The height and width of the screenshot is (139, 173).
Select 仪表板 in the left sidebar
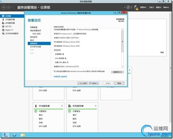pos(12,16)
